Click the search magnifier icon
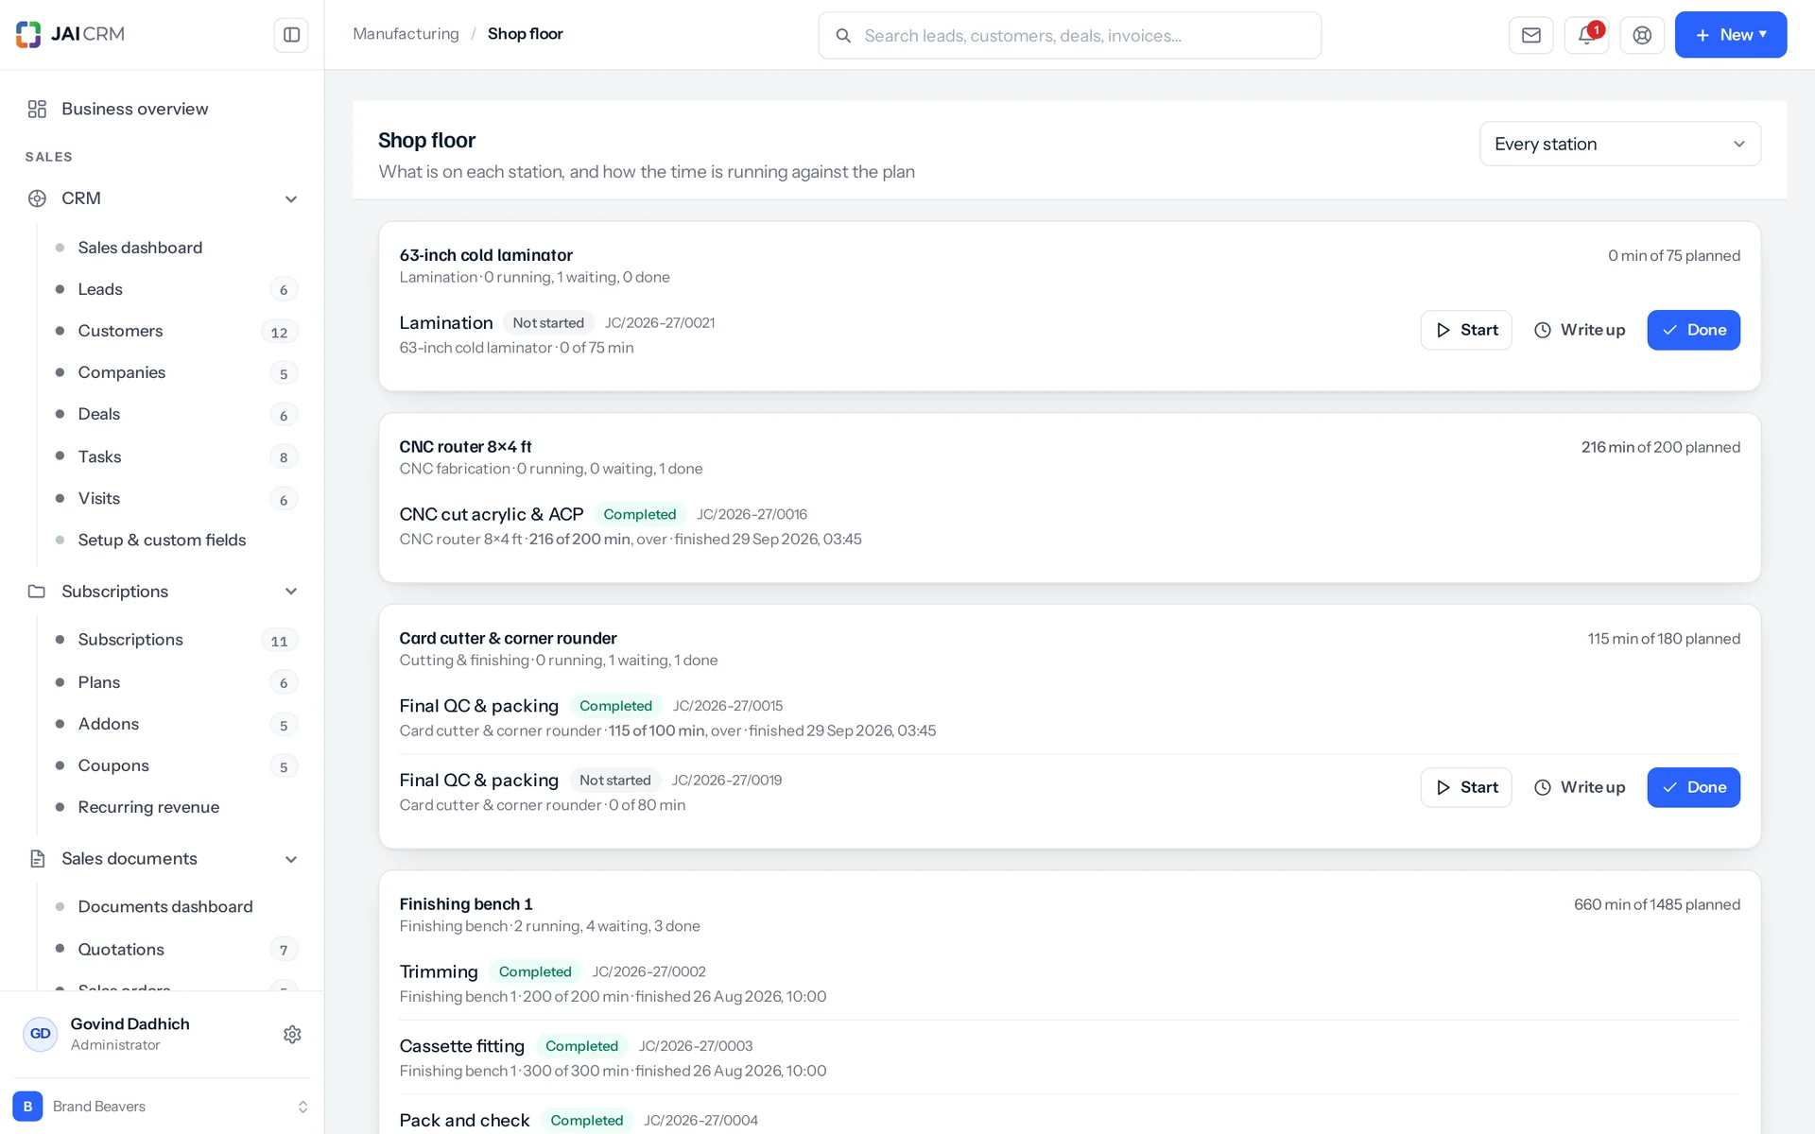The image size is (1815, 1134). point(843,36)
